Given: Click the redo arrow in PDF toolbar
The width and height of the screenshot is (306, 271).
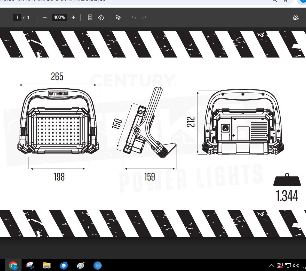Looking at the screenshot, I should tap(144, 17).
